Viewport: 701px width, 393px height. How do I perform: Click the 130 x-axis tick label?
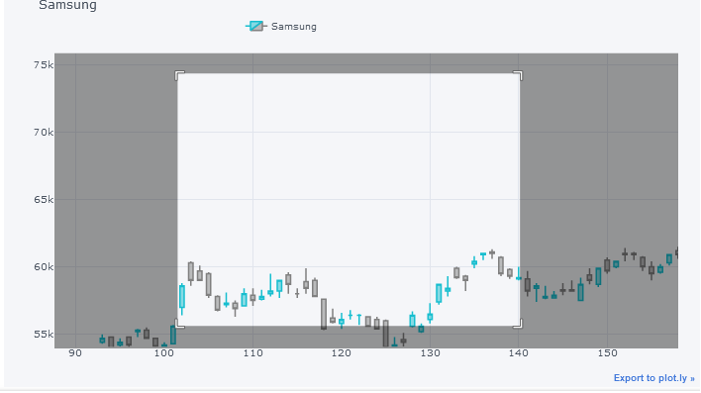pyautogui.click(x=430, y=353)
